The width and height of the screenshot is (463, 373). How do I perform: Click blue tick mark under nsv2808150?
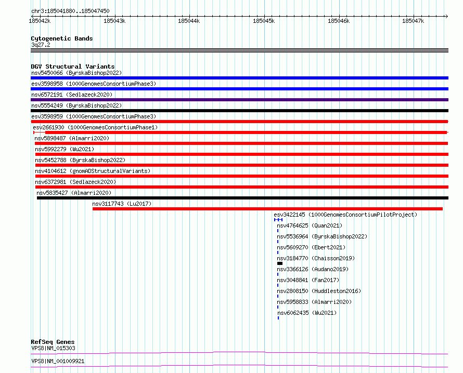point(278,296)
